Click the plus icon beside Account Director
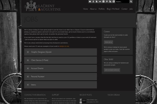 pos(28,68)
